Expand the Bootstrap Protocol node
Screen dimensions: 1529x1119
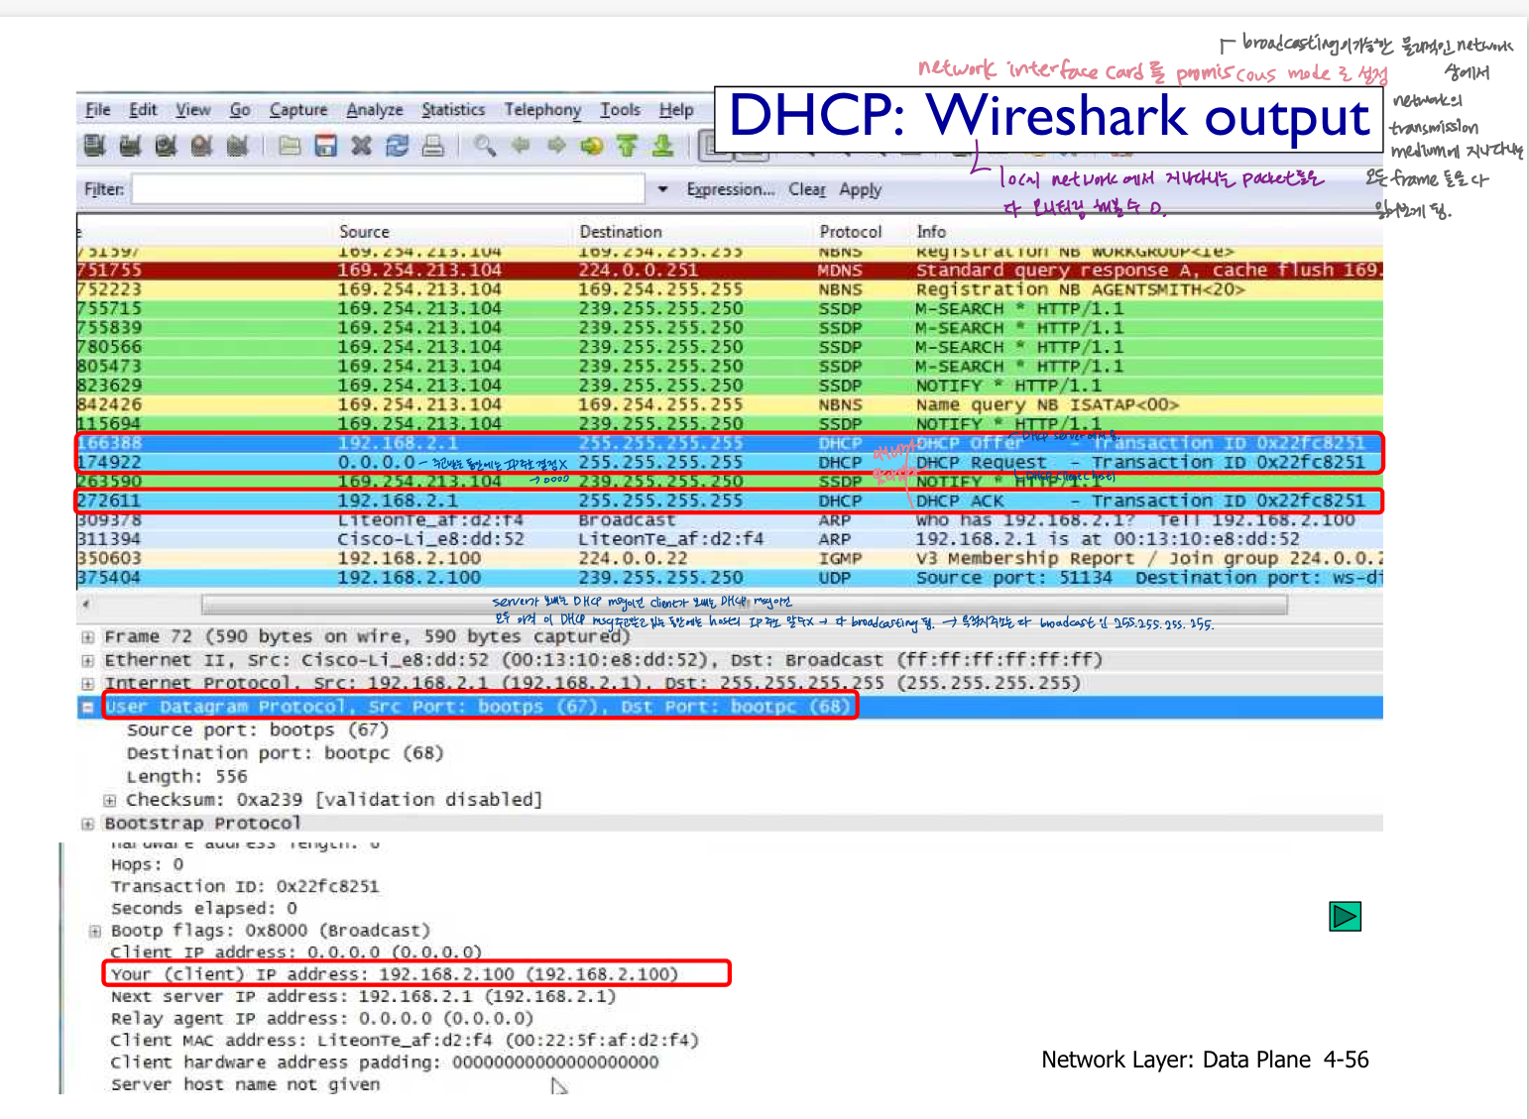pyautogui.click(x=88, y=824)
